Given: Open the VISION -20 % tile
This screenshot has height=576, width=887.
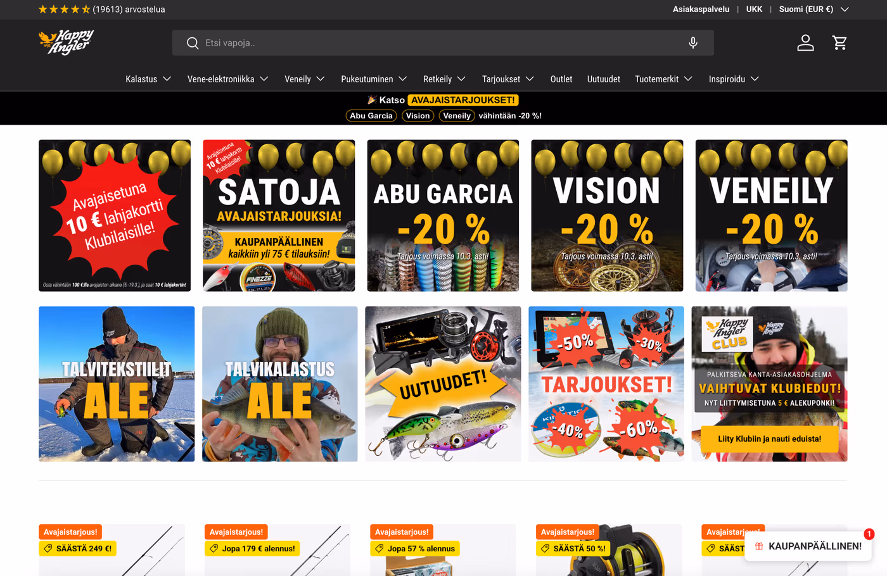Looking at the screenshot, I should (x=607, y=216).
